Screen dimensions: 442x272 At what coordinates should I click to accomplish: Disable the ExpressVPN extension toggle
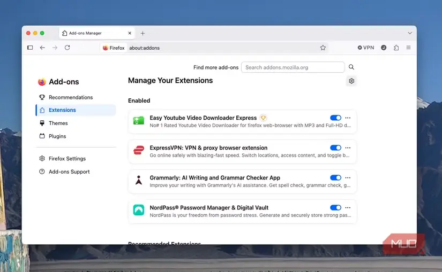click(x=335, y=147)
